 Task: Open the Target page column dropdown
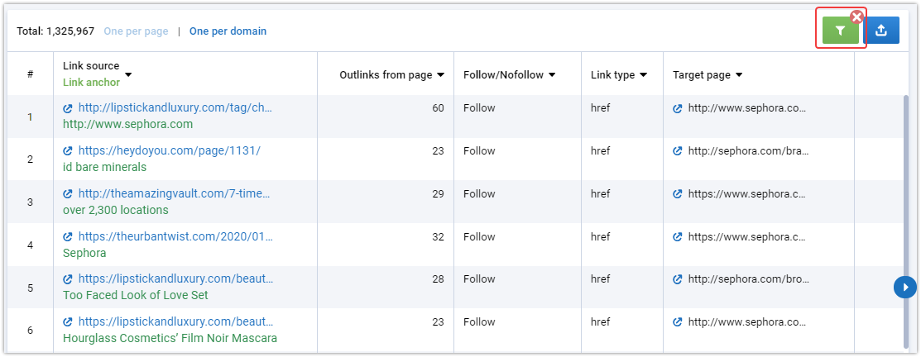pos(739,75)
